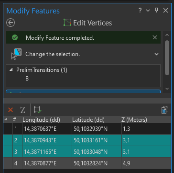Open the Modify Features help question mark
This screenshot has width=174, height=173.
coord(140,11)
